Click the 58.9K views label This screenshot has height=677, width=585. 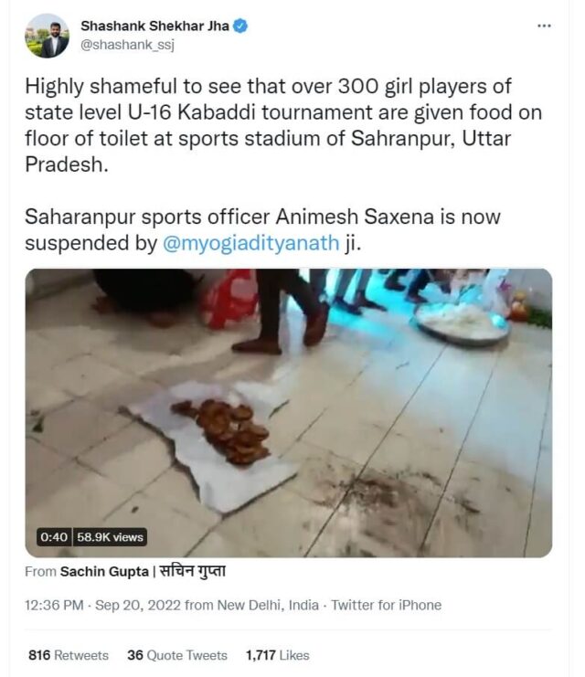[x=111, y=537]
